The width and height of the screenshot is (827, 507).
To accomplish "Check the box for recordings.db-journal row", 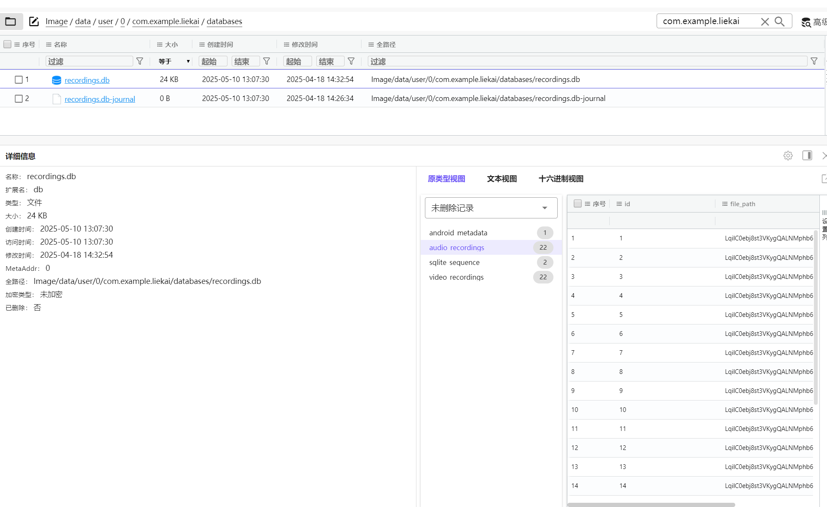I will [19, 98].
